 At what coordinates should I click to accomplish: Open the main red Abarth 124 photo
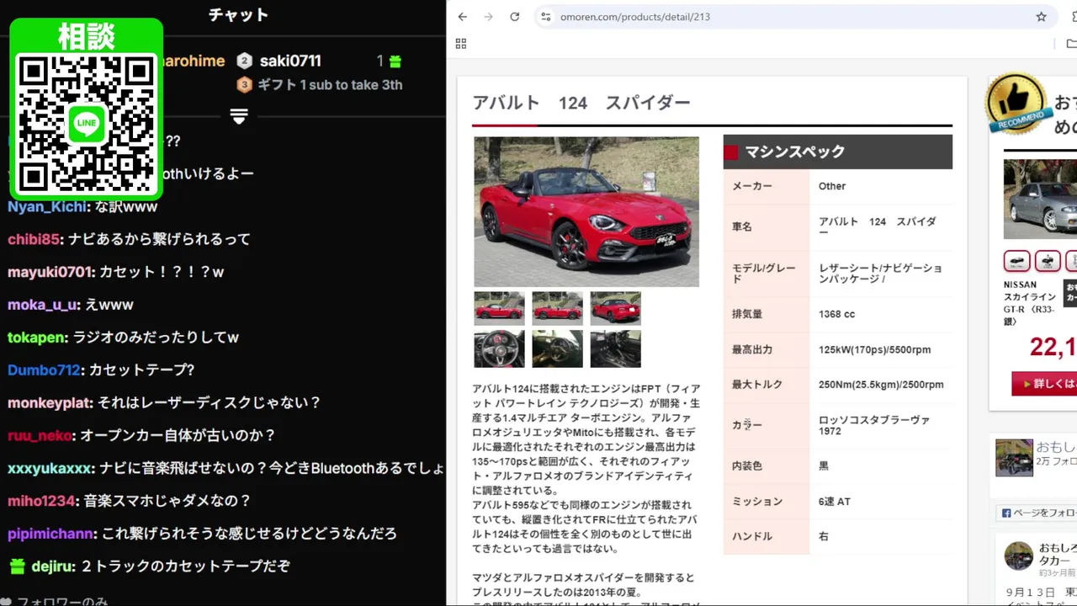coord(586,211)
